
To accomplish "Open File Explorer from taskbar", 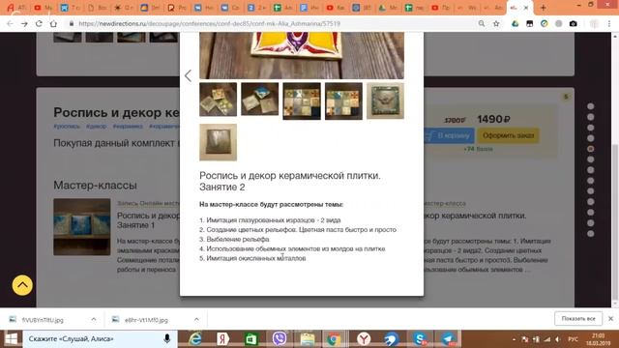I will coord(308,339).
